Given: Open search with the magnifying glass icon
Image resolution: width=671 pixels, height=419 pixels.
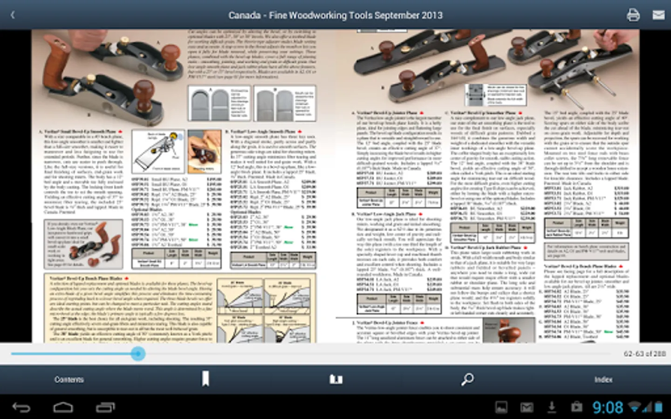Looking at the screenshot, I should pyautogui.click(x=467, y=379).
